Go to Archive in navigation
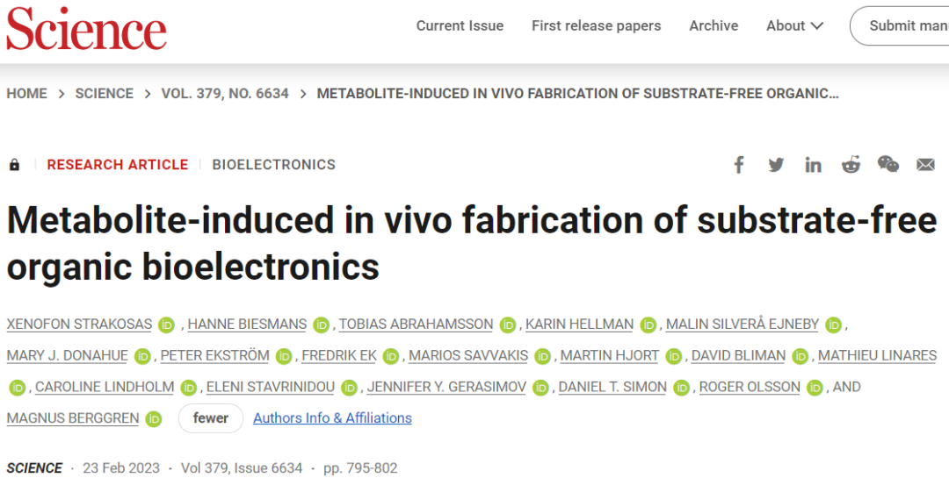This screenshot has width=949, height=478. coord(714,26)
